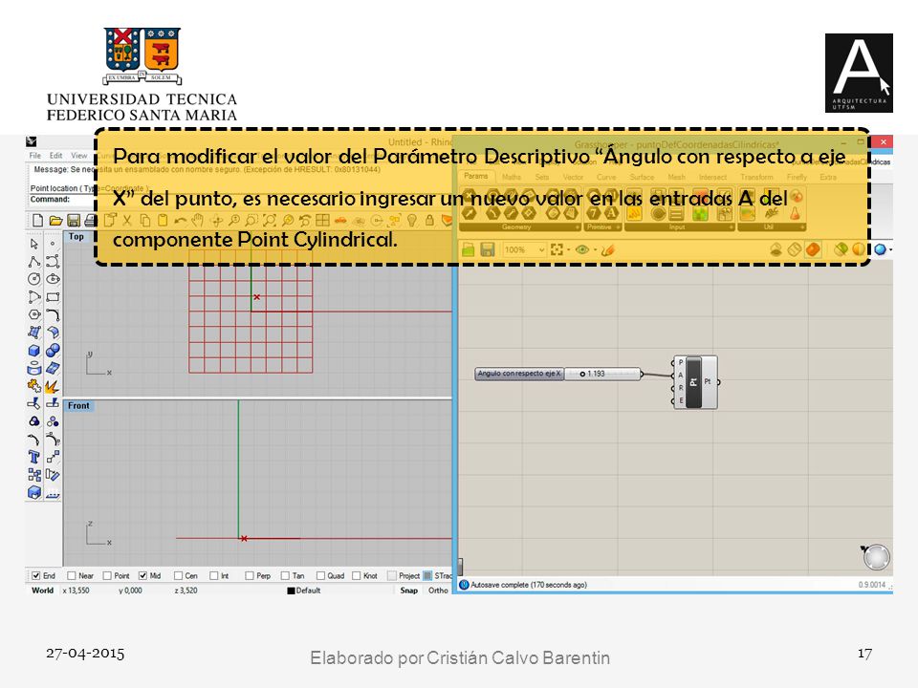This screenshot has width=918, height=688.
Task: Toggle the Ortho button in status bar
Action: tap(438, 591)
